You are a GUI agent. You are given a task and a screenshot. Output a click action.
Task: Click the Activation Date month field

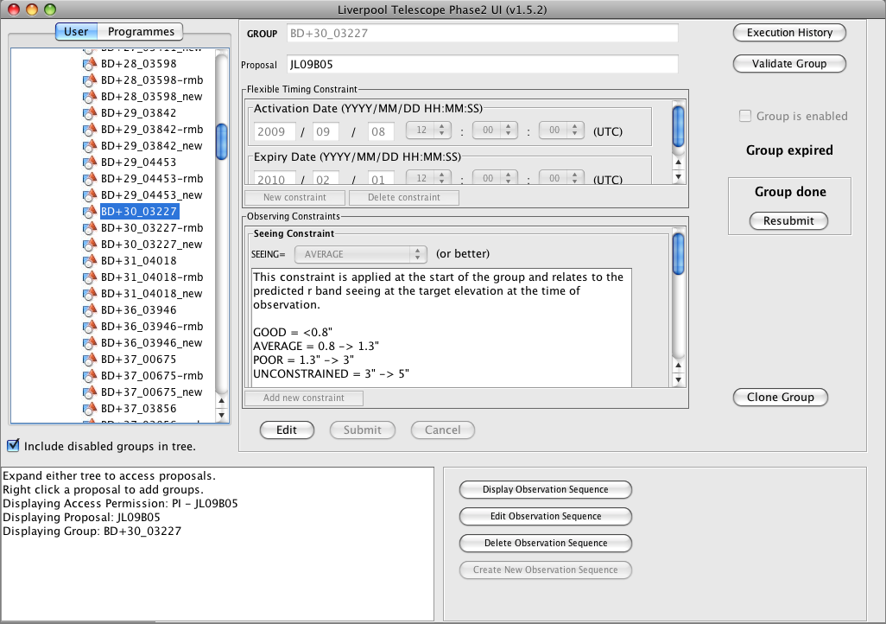click(326, 131)
